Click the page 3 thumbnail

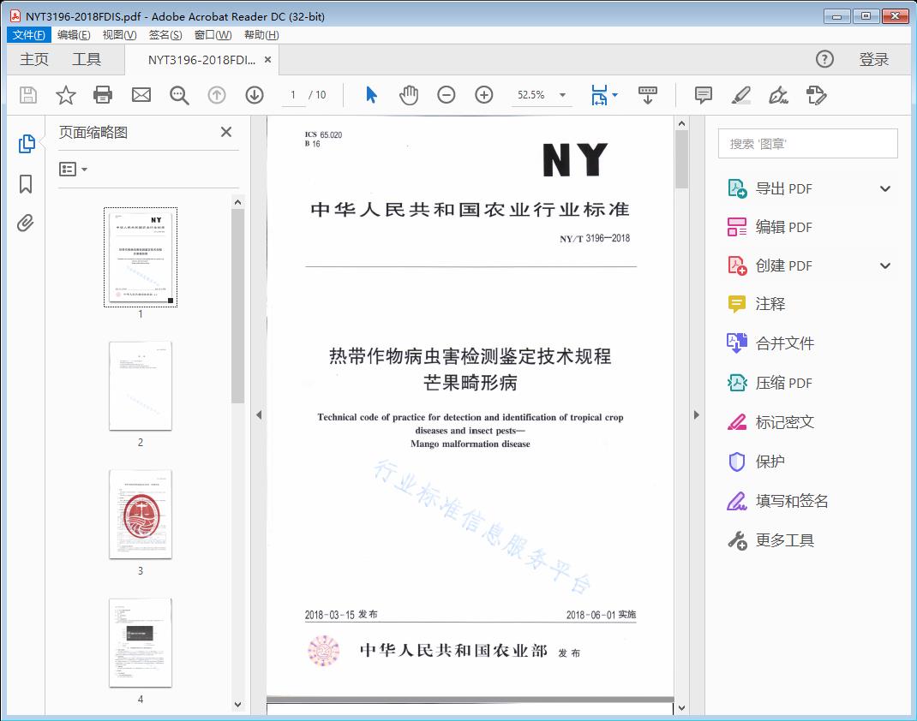(140, 515)
